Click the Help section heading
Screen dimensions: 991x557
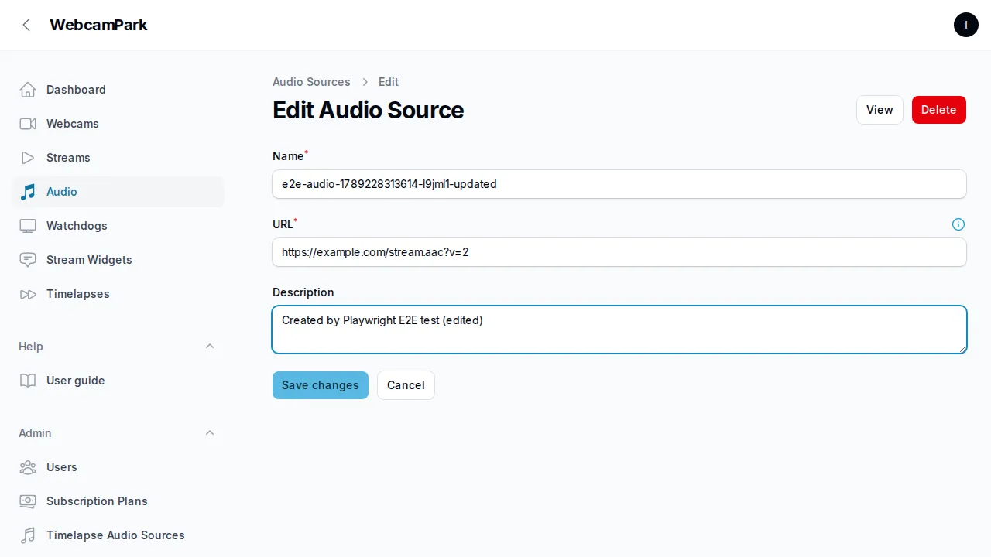click(x=31, y=347)
